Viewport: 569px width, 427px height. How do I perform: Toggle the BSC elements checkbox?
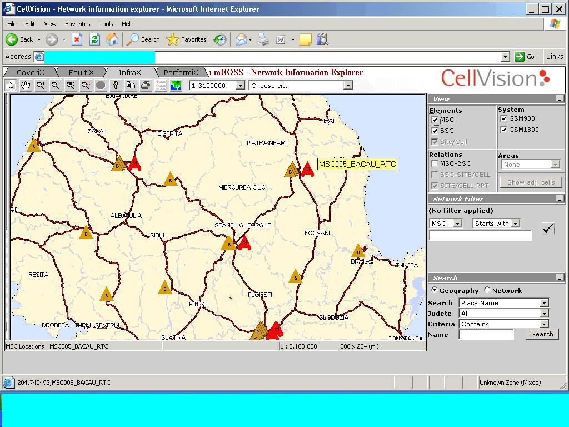pyautogui.click(x=435, y=131)
